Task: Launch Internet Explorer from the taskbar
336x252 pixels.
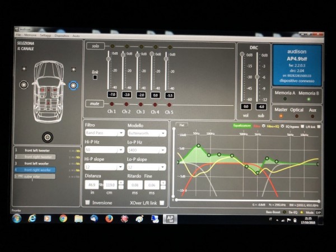Action: (x=32, y=218)
